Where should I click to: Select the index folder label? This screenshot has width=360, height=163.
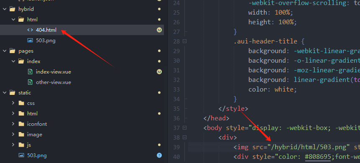33,61
